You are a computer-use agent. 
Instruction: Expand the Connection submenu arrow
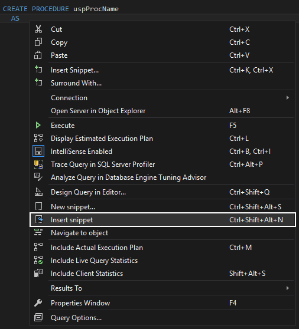(288, 97)
